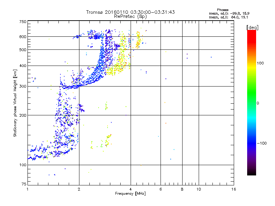Click the '16' frequency tick label

[234, 189]
